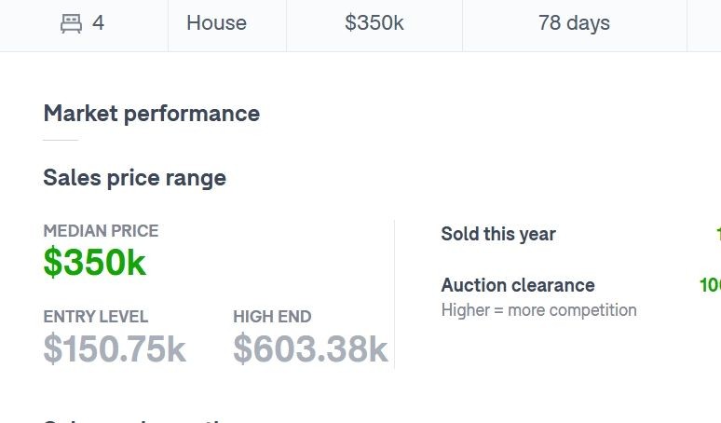Click the Auction clearance label
This screenshot has height=423, width=721.
click(x=518, y=285)
